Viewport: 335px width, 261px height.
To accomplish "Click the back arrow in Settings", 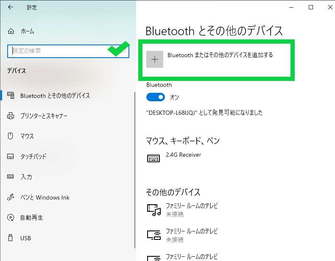I will [11, 7].
